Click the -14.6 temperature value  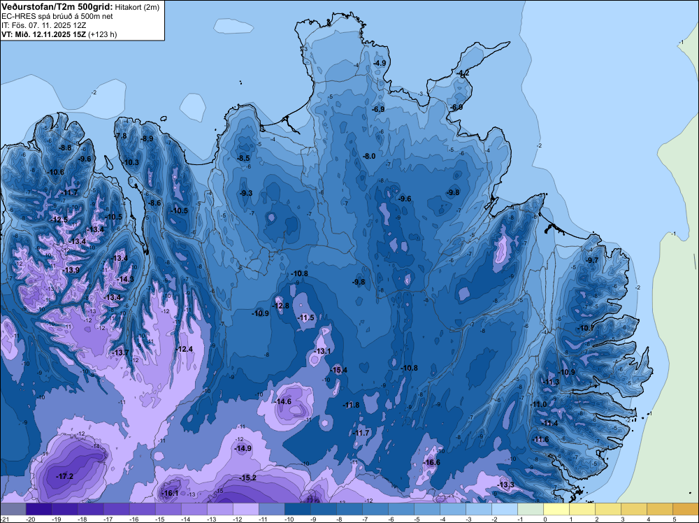(282, 402)
